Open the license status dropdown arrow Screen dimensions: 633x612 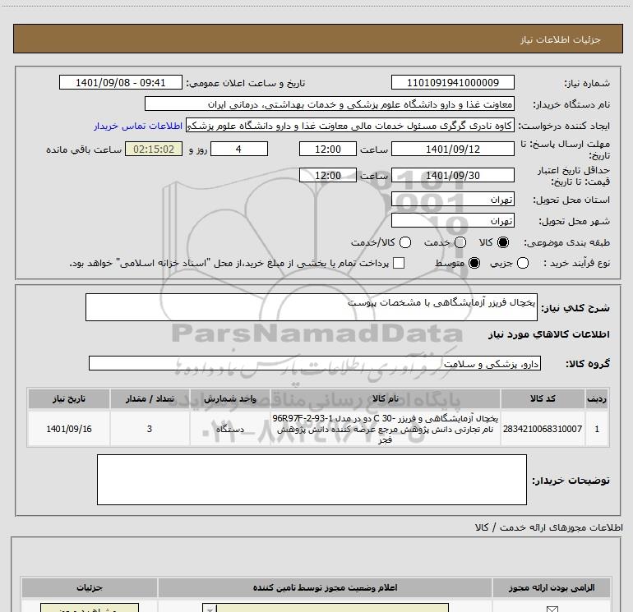click(x=209, y=609)
